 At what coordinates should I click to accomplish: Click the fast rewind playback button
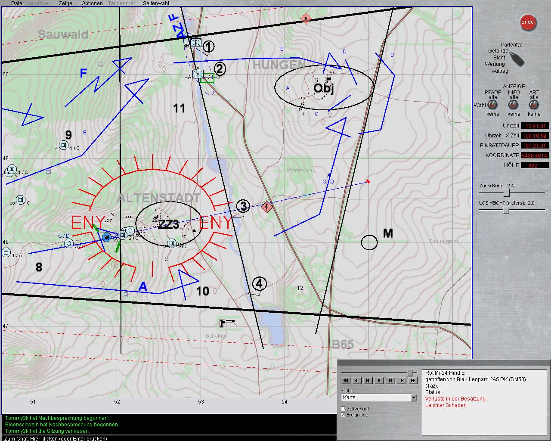coord(345,380)
